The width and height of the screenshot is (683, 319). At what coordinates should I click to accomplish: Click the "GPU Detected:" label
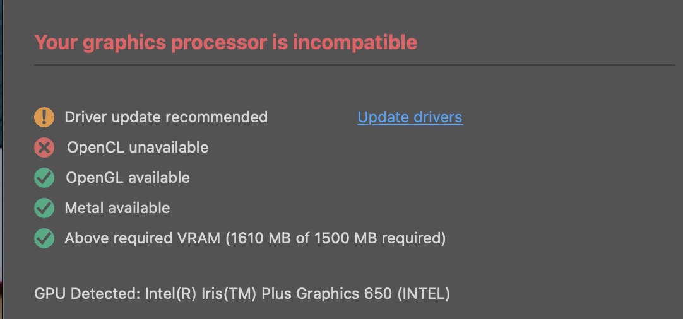86,294
